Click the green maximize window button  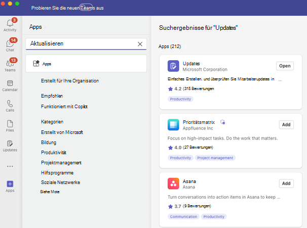(17, 4)
